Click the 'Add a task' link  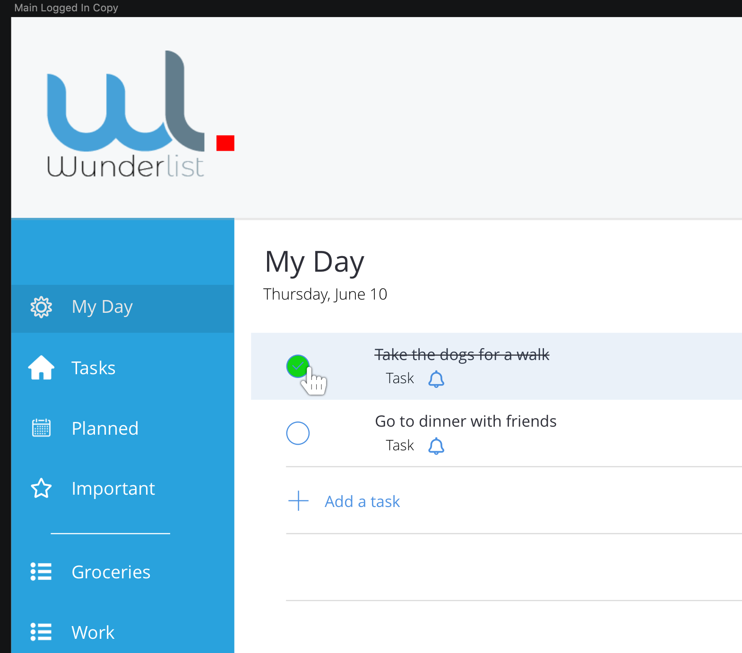point(362,501)
